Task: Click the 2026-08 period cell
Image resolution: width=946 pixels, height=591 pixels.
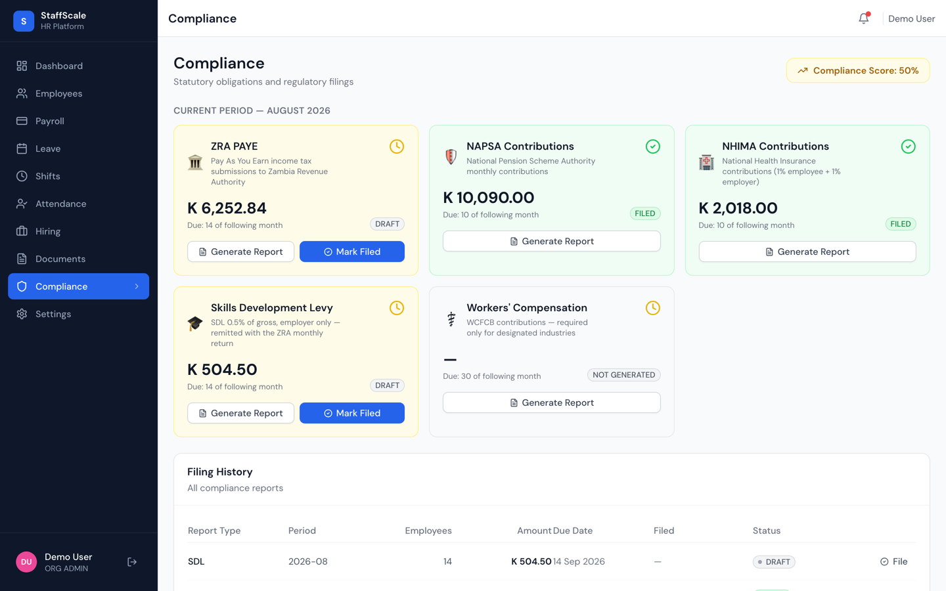Action: [308, 561]
